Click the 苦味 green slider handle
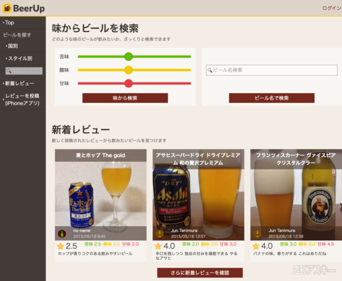 tap(128, 56)
